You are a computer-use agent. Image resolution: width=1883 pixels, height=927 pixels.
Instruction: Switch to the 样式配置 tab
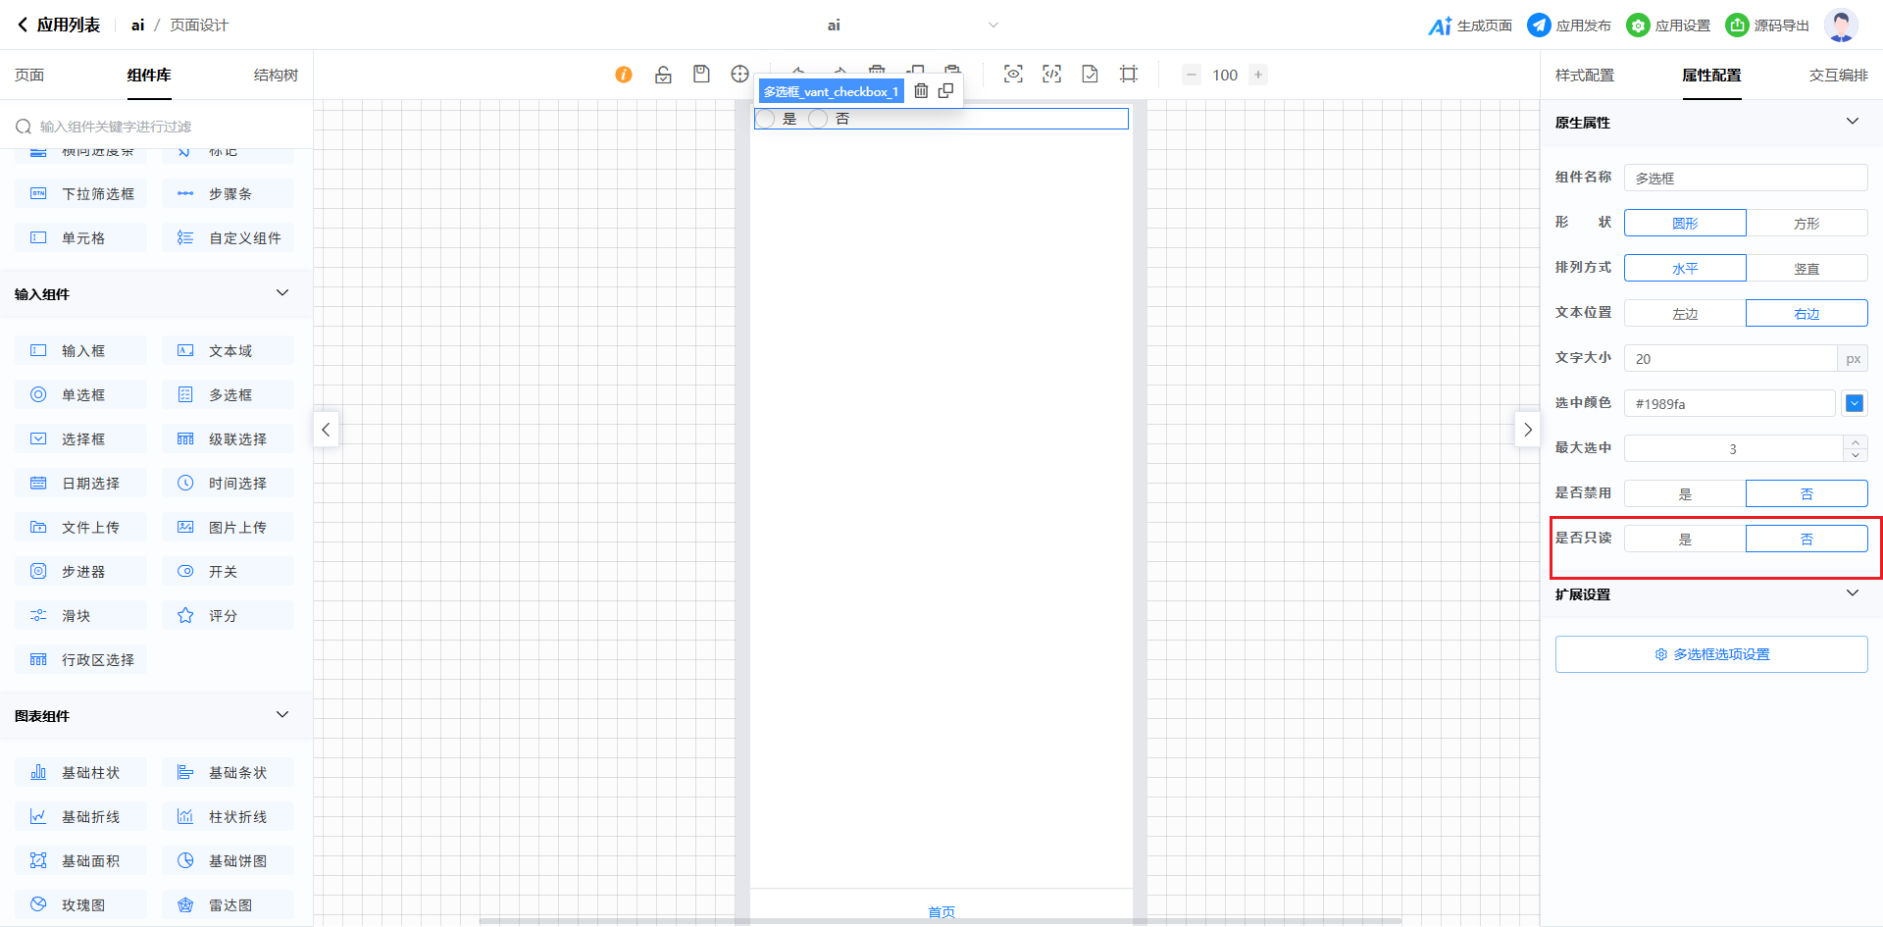click(x=1584, y=76)
